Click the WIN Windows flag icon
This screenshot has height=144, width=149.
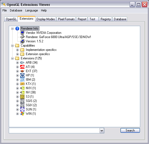click(22, 114)
